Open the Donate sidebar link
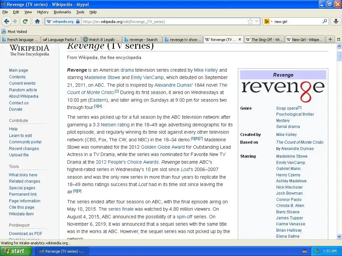 (x=15, y=109)
